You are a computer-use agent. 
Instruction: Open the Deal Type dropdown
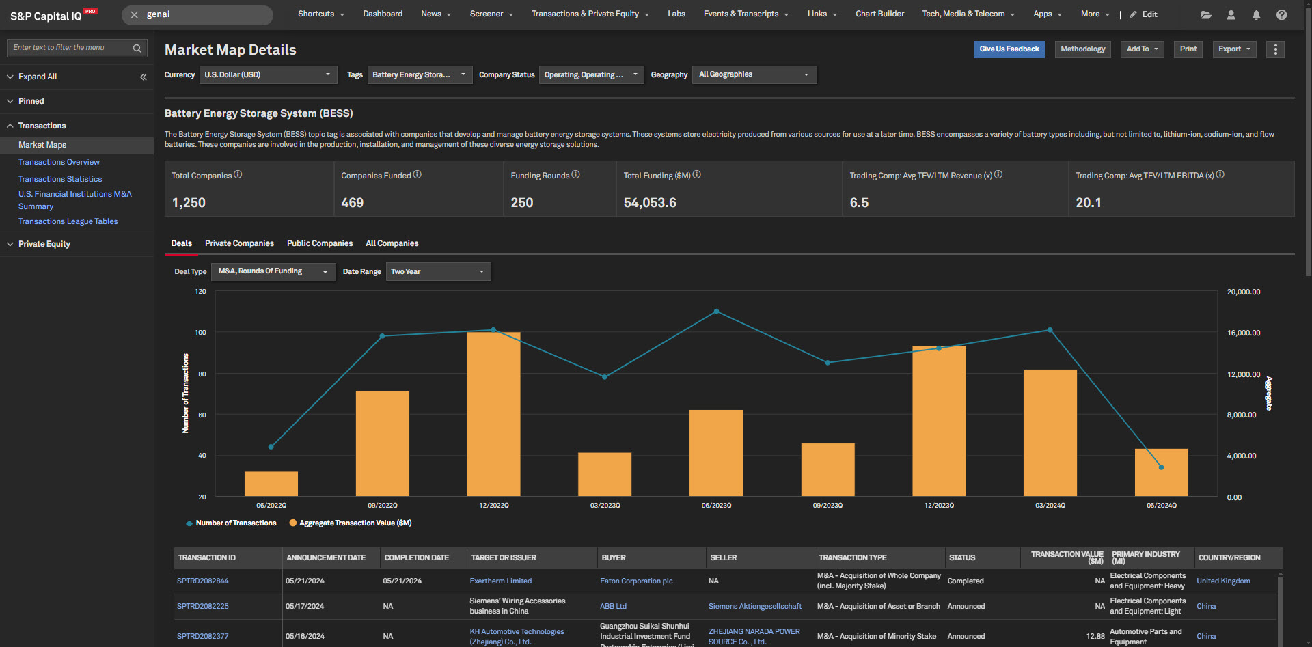pyautogui.click(x=273, y=272)
